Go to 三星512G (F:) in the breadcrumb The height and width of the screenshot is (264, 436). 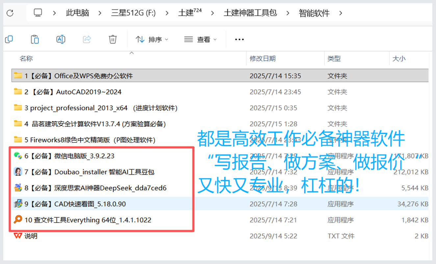(133, 13)
